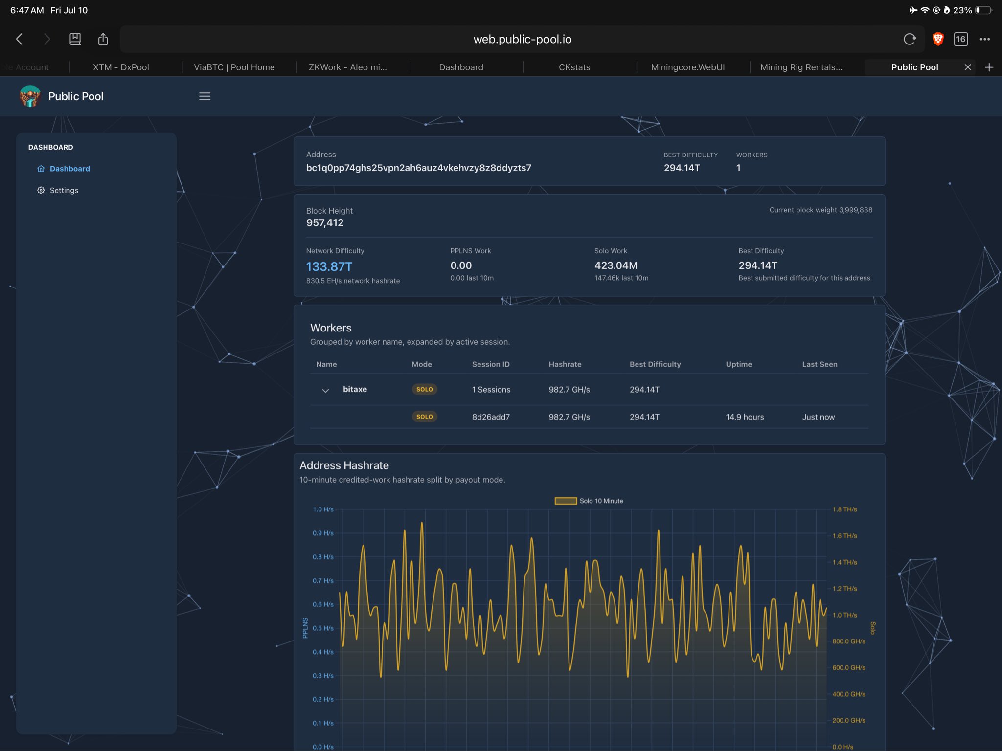Switch to the ViaBTC | Pool Home tab
Image resolution: width=1002 pixels, height=751 pixels.
click(234, 67)
